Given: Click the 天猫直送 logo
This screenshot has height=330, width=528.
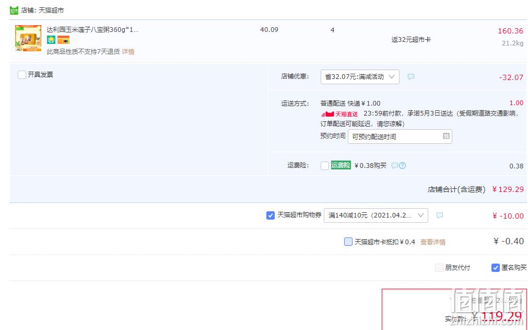Looking at the screenshot, I should [x=339, y=114].
